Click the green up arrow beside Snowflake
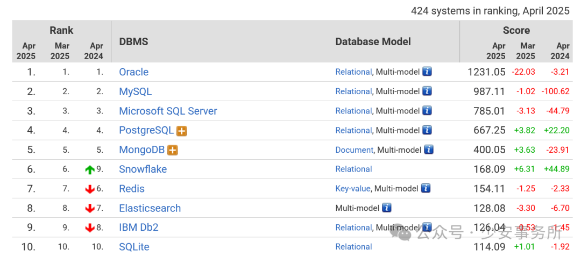This screenshot has width=581, height=256. pyautogui.click(x=89, y=170)
